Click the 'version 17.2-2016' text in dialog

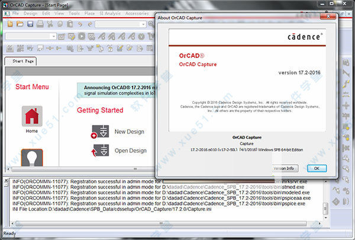pos(299,72)
